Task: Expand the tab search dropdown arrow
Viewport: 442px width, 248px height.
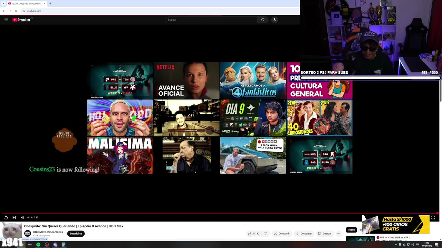Action: pyautogui.click(x=3, y=3)
